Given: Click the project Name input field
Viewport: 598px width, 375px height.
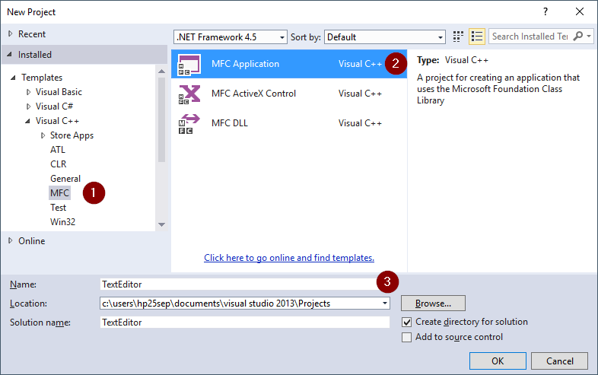Looking at the screenshot, I should [244, 284].
